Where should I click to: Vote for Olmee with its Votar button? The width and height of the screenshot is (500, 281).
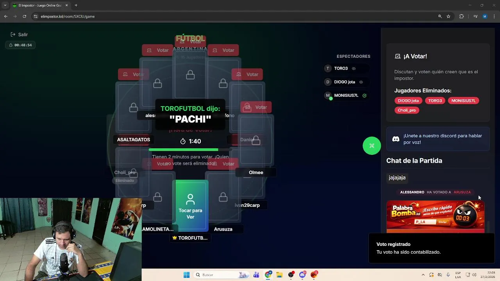click(x=256, y=107)
